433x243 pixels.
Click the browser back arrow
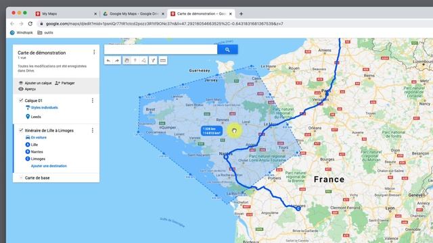click(12, 24)
